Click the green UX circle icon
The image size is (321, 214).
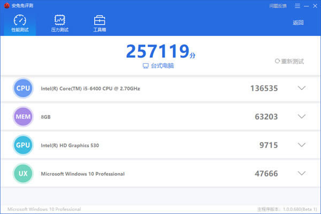click(23, 174)
